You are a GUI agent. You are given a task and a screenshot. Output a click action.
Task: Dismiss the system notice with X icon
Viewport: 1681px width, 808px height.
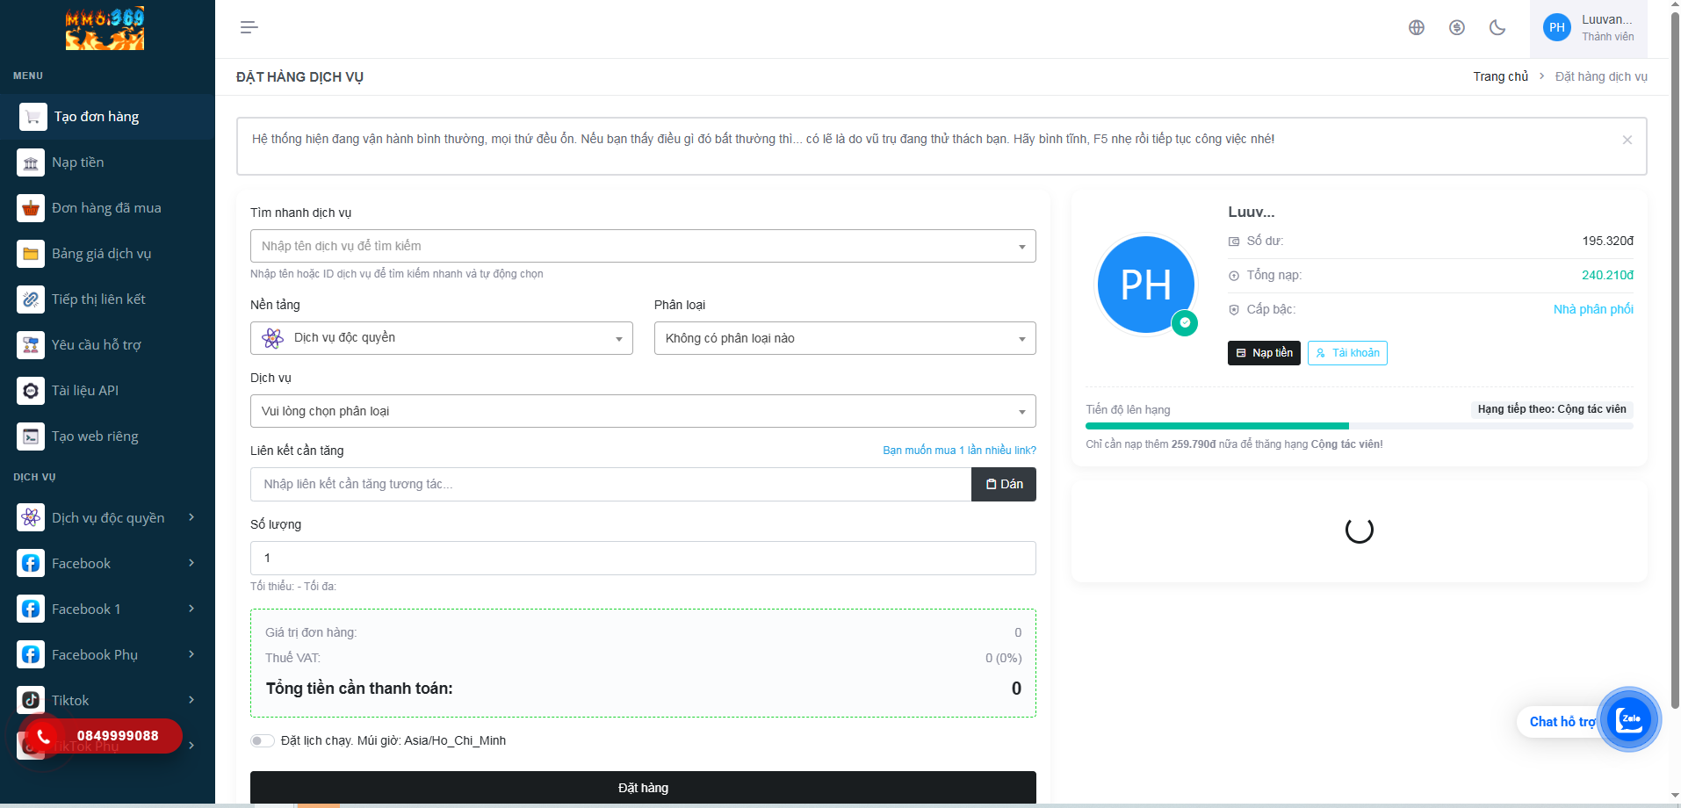pos(1627,140)
